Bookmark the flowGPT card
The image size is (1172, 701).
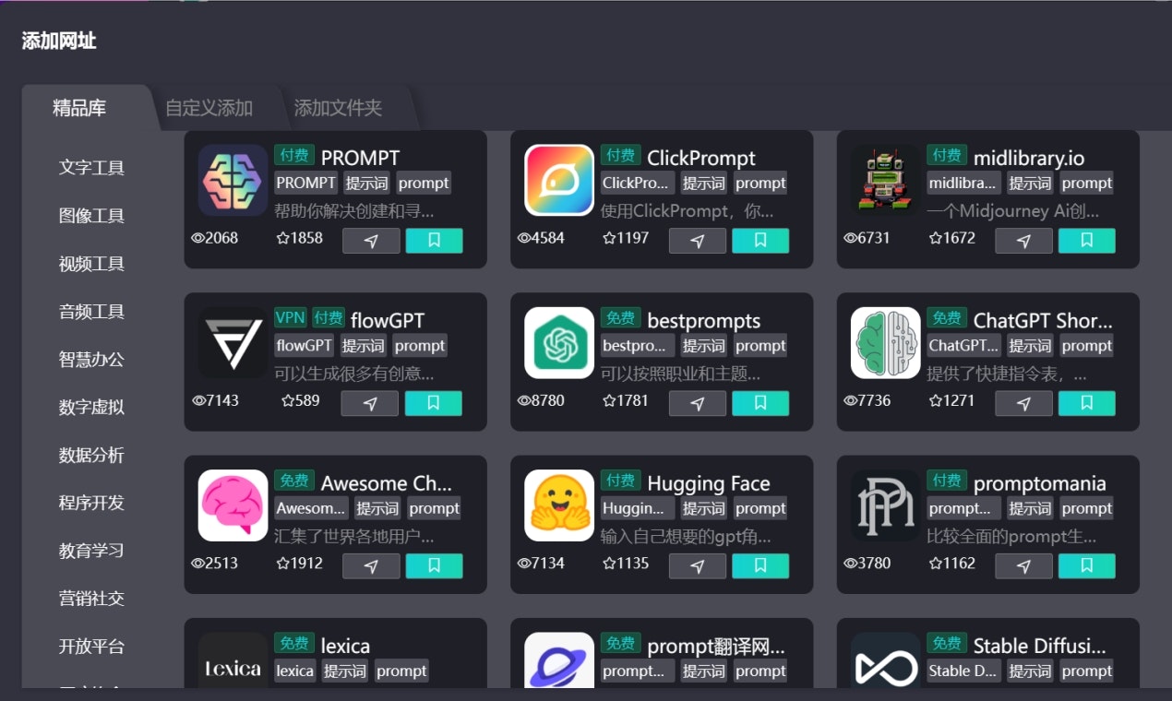tap(434, 403)
